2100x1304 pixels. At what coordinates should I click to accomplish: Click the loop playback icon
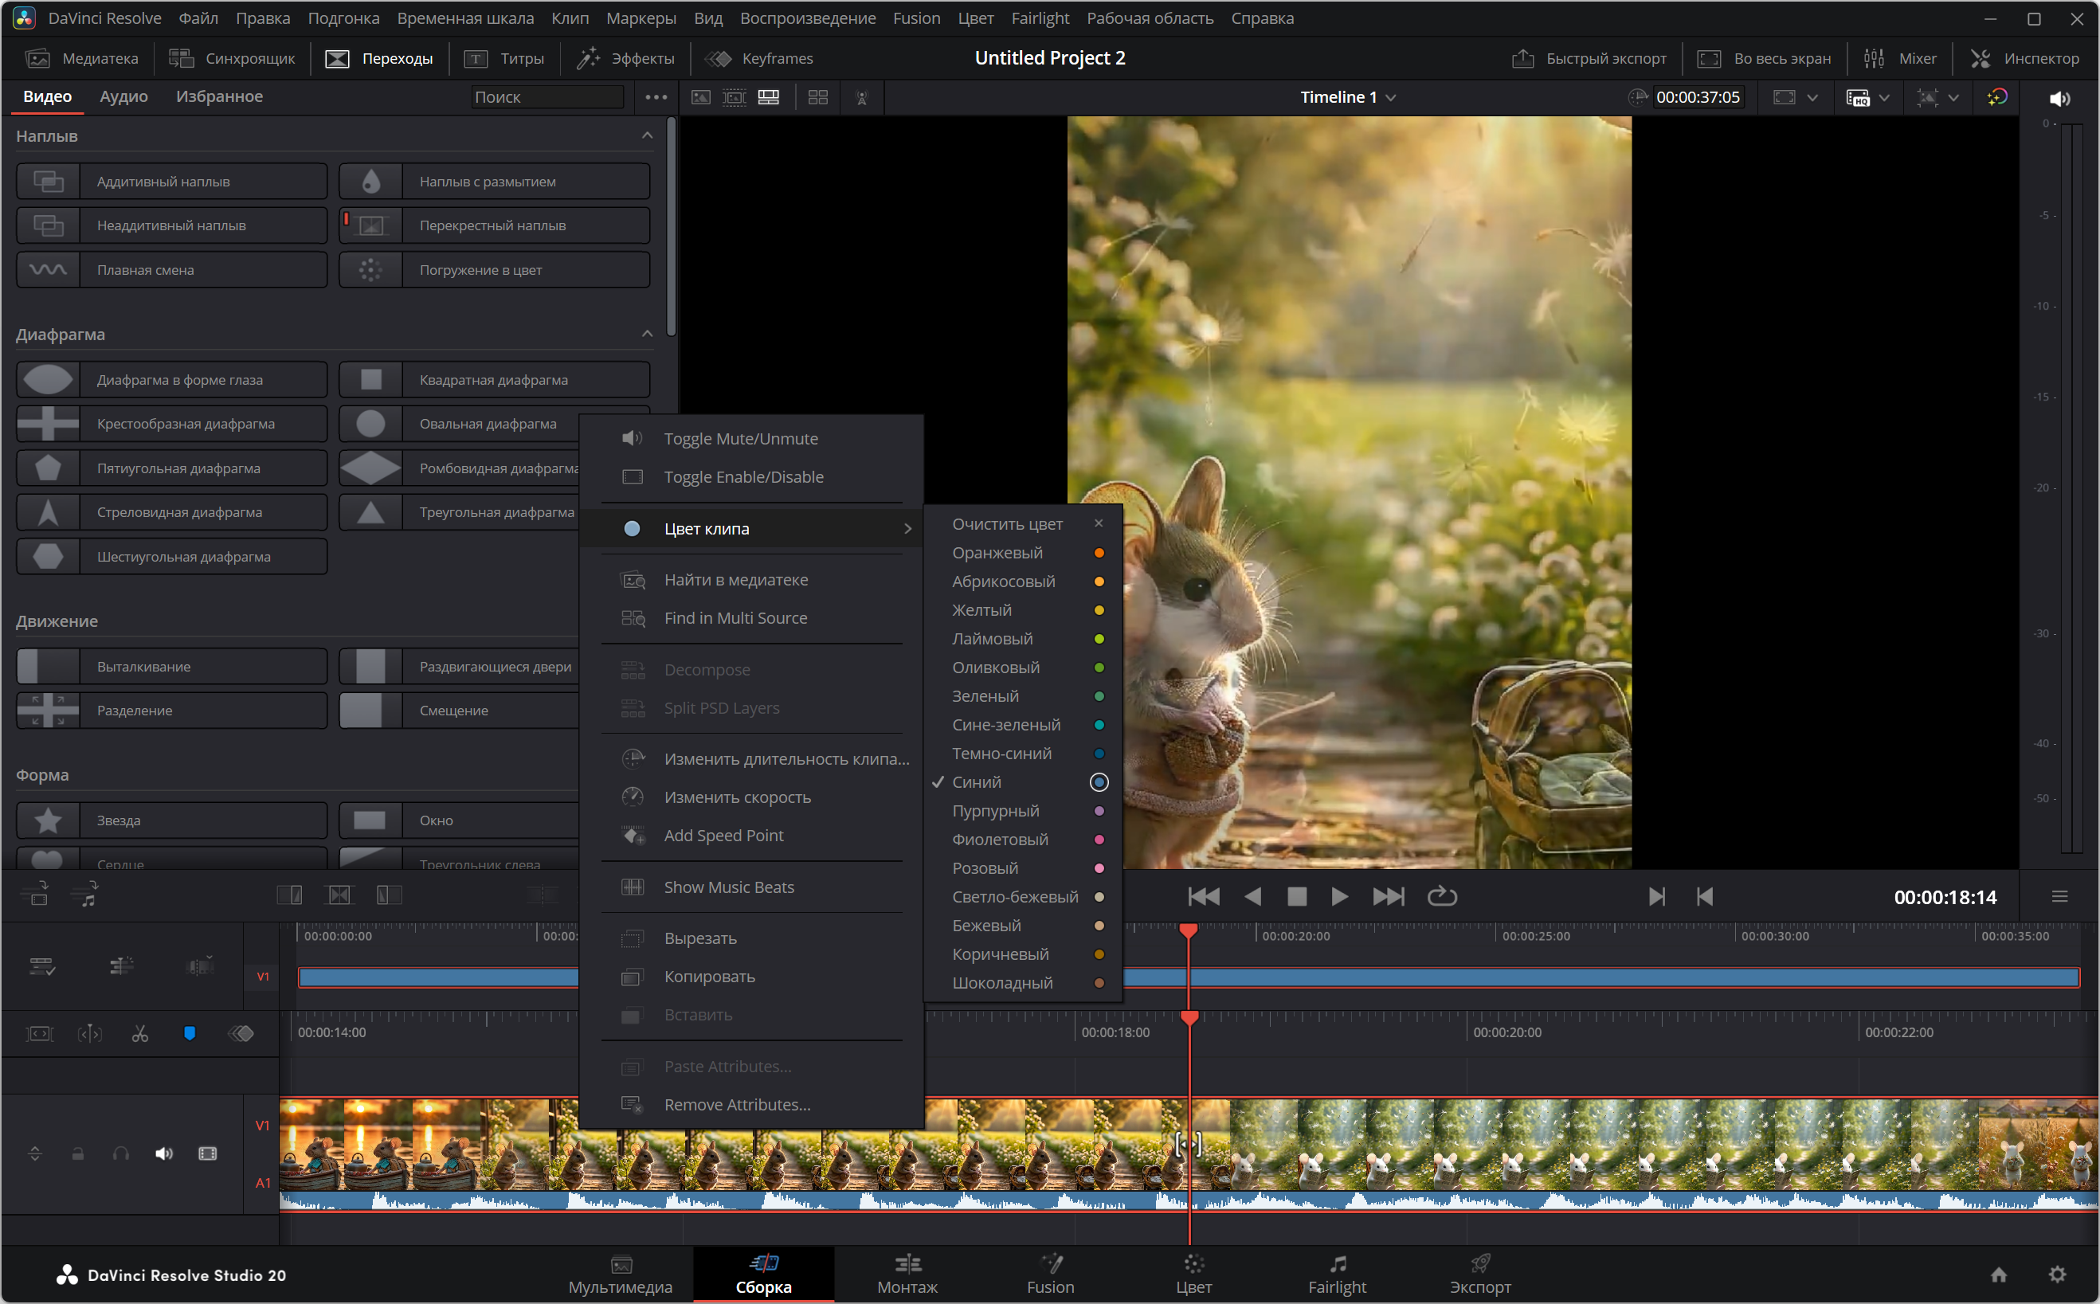1441,897
